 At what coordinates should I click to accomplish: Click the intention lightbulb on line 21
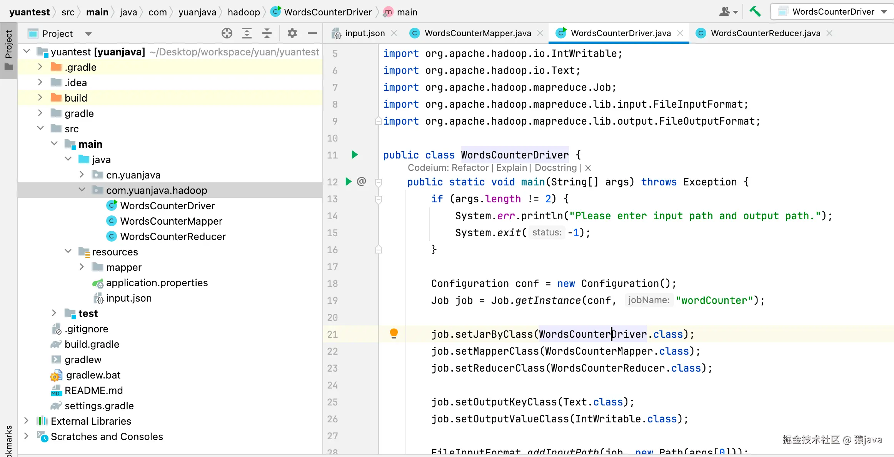tap(394, 334)
